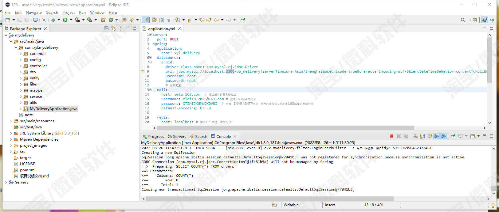Viewport: 499px width, 212px height.
Task: Fold the mail section at line 13
Action: 150,90
